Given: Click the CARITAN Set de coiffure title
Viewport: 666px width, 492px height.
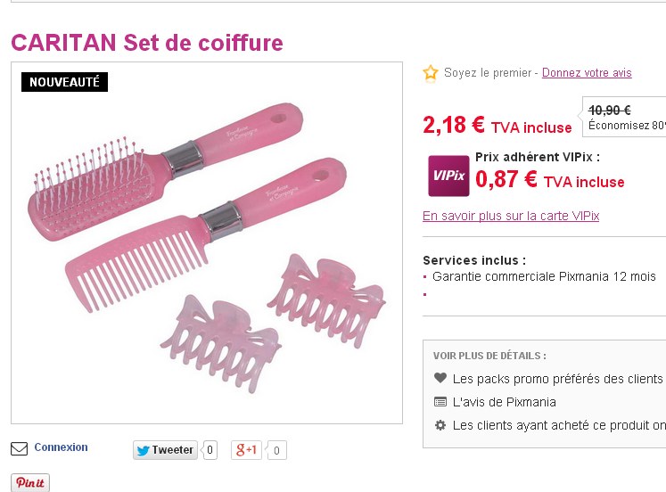Looking at the screenshot, I should (x=147, y=43).
